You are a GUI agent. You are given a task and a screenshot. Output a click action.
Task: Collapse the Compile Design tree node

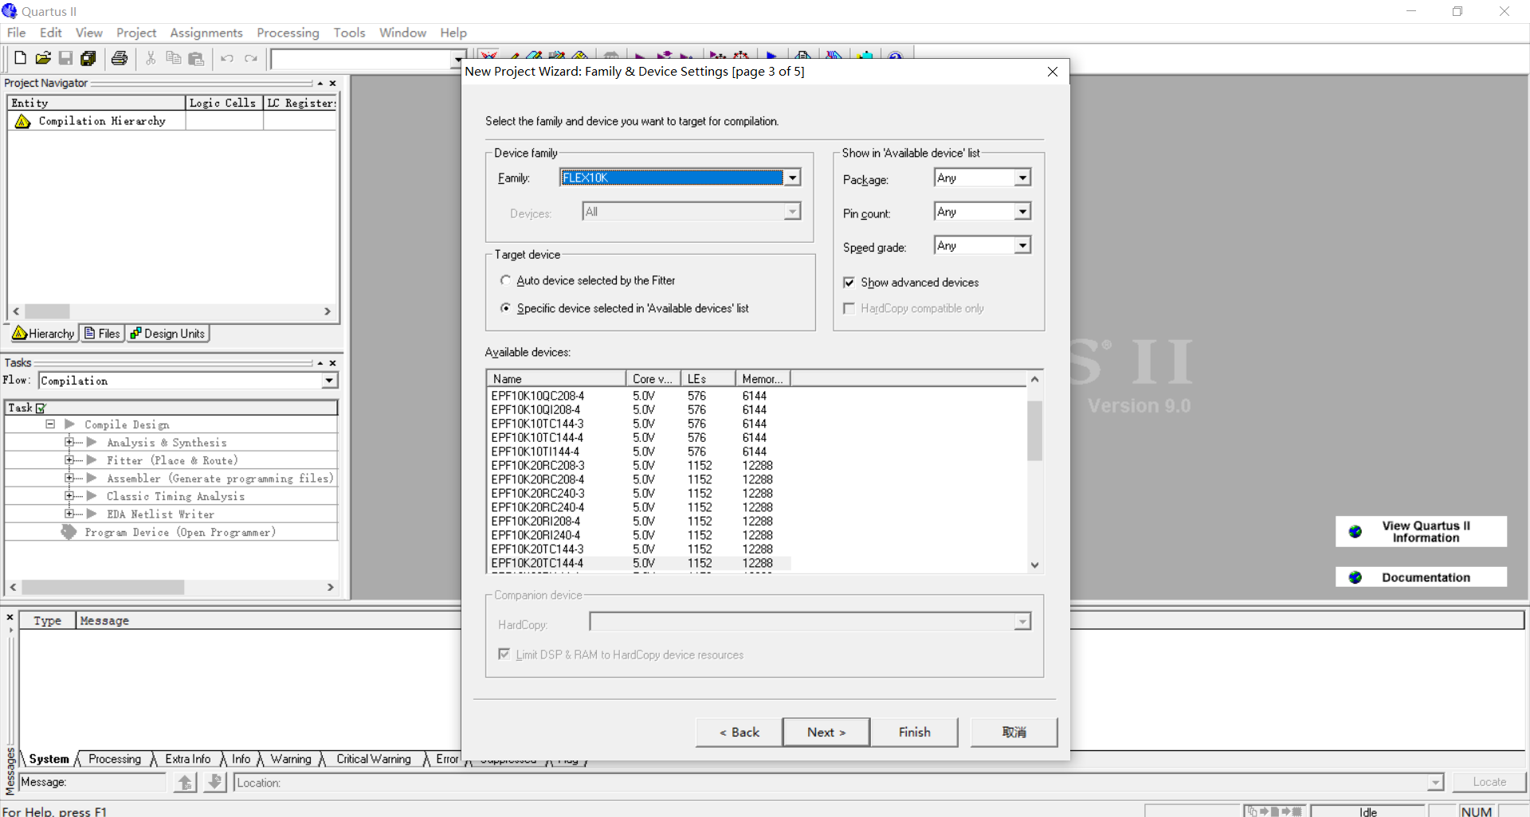[x=50, y=424]
